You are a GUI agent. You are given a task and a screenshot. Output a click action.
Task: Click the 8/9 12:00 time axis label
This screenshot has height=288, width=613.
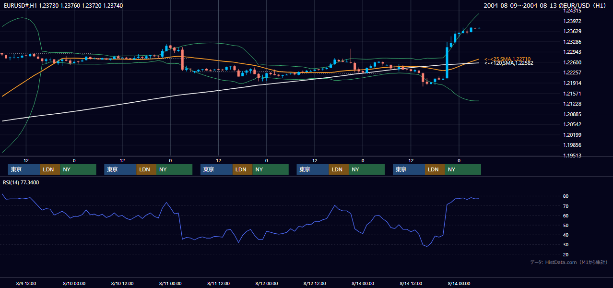[26, 283]
